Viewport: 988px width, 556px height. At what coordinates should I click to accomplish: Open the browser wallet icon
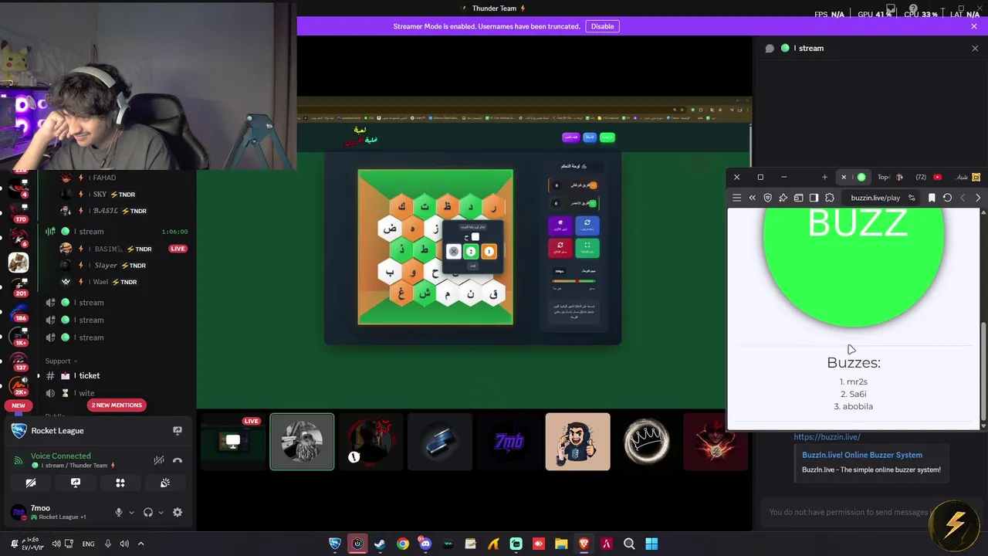click(798, 198)
